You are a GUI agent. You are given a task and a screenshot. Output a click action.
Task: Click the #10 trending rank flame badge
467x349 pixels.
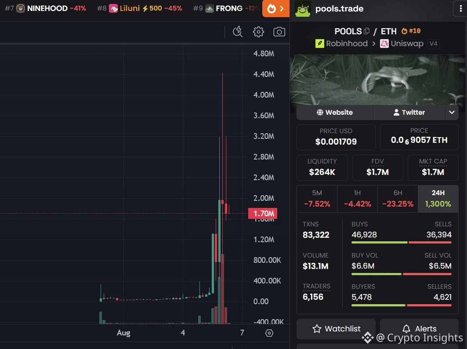click(411, 31)
